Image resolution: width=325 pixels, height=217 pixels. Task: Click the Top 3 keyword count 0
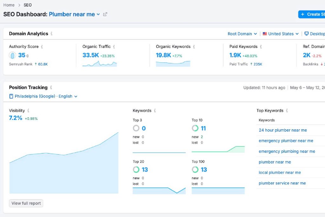[144, 128]
